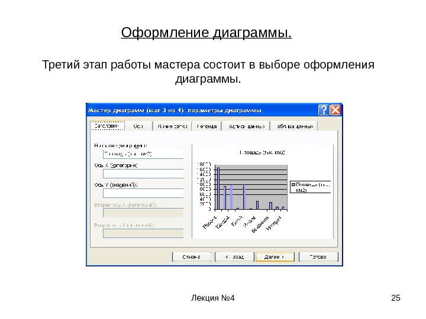This screenshot has height=319, width=426.
Task: Click the X axis category input field
Action: [143, 174]
